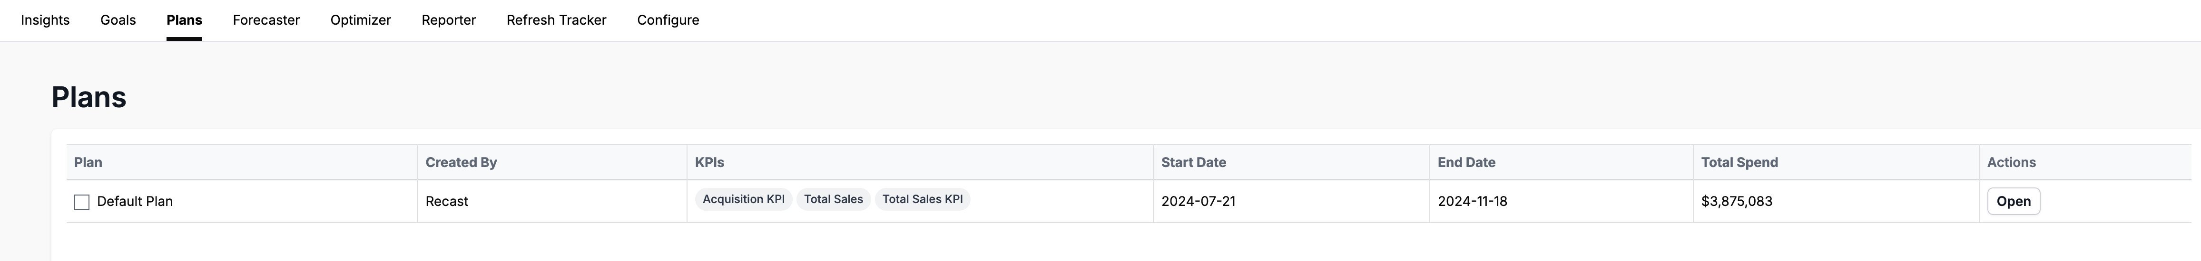This screenshot has width=2201, height=261.
Task: Switch to the Goals tab
Action: pos(118,19)
